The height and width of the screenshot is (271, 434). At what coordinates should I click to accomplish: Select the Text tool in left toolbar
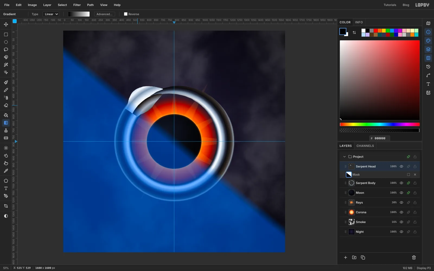pyautogui.click(x=6, y=188)
